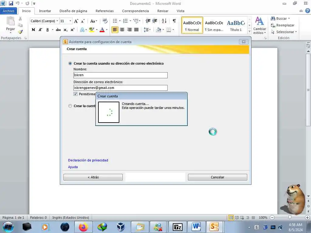This screenshot has width=311, height=233.
Task: Toggle the Permitirme checkbox
Action: [x=75, y=94]
